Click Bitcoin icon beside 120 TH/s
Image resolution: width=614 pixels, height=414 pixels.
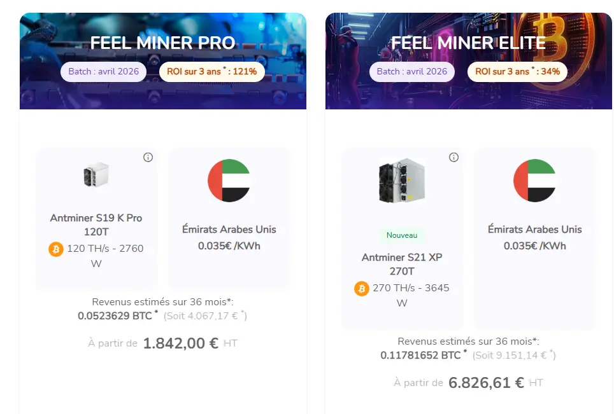tap(56, 249)
